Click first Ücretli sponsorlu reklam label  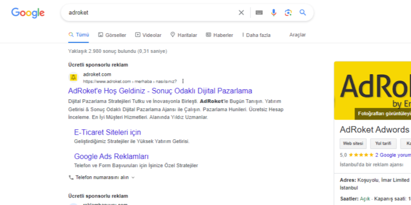[98, 65]
